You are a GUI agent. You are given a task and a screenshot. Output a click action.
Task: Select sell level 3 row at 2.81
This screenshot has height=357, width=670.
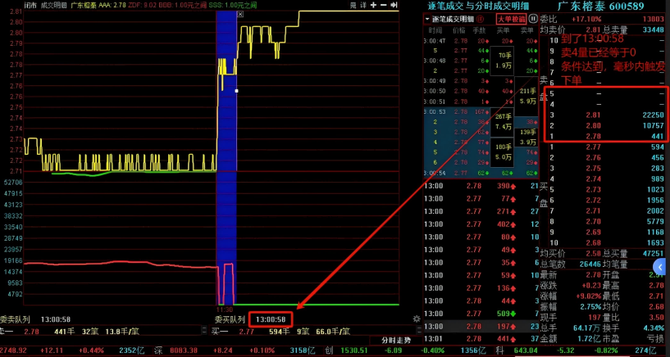[605, 115]
